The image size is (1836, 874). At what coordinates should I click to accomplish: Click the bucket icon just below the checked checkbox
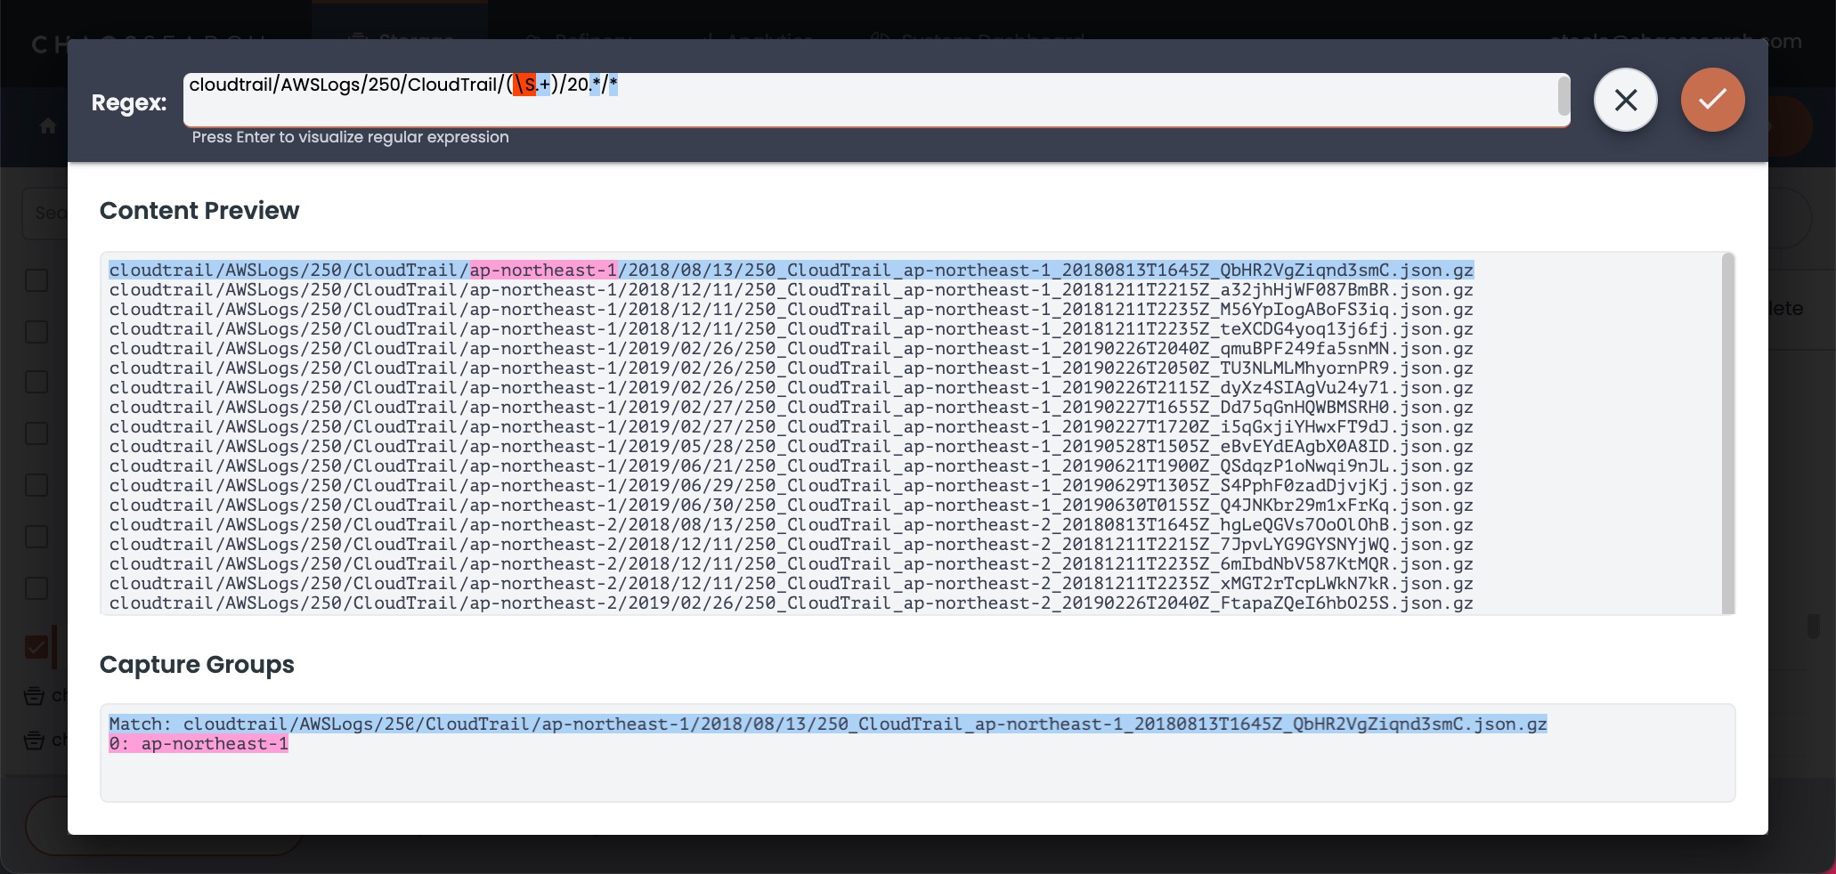click(34, 695)
